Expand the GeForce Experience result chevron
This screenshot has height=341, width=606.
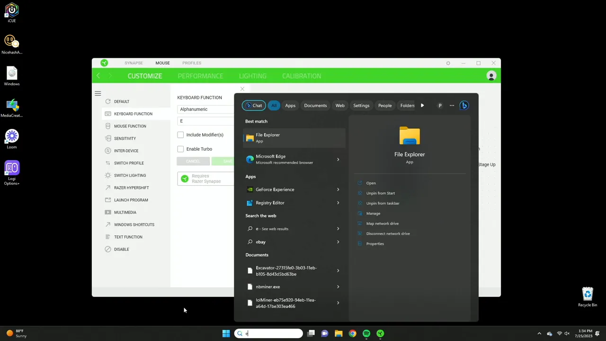[x=338, y=189]
